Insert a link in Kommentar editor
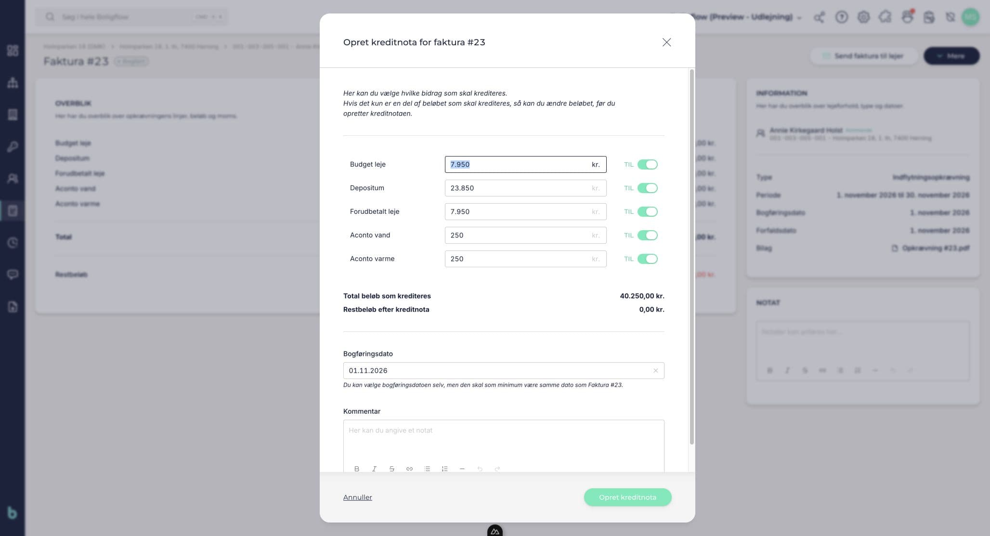The width and height of the screenshot is (990, 536). click(x=409, y=469)
